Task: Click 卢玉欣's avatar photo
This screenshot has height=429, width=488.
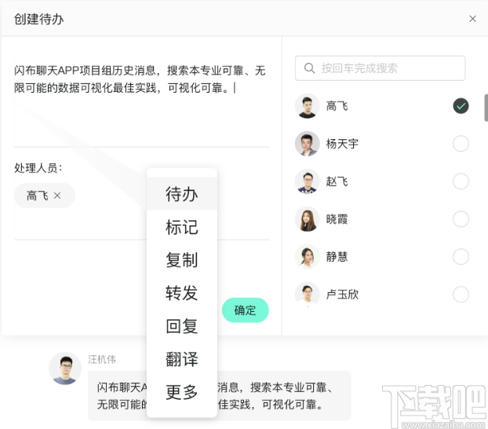Action: point(308,295)
